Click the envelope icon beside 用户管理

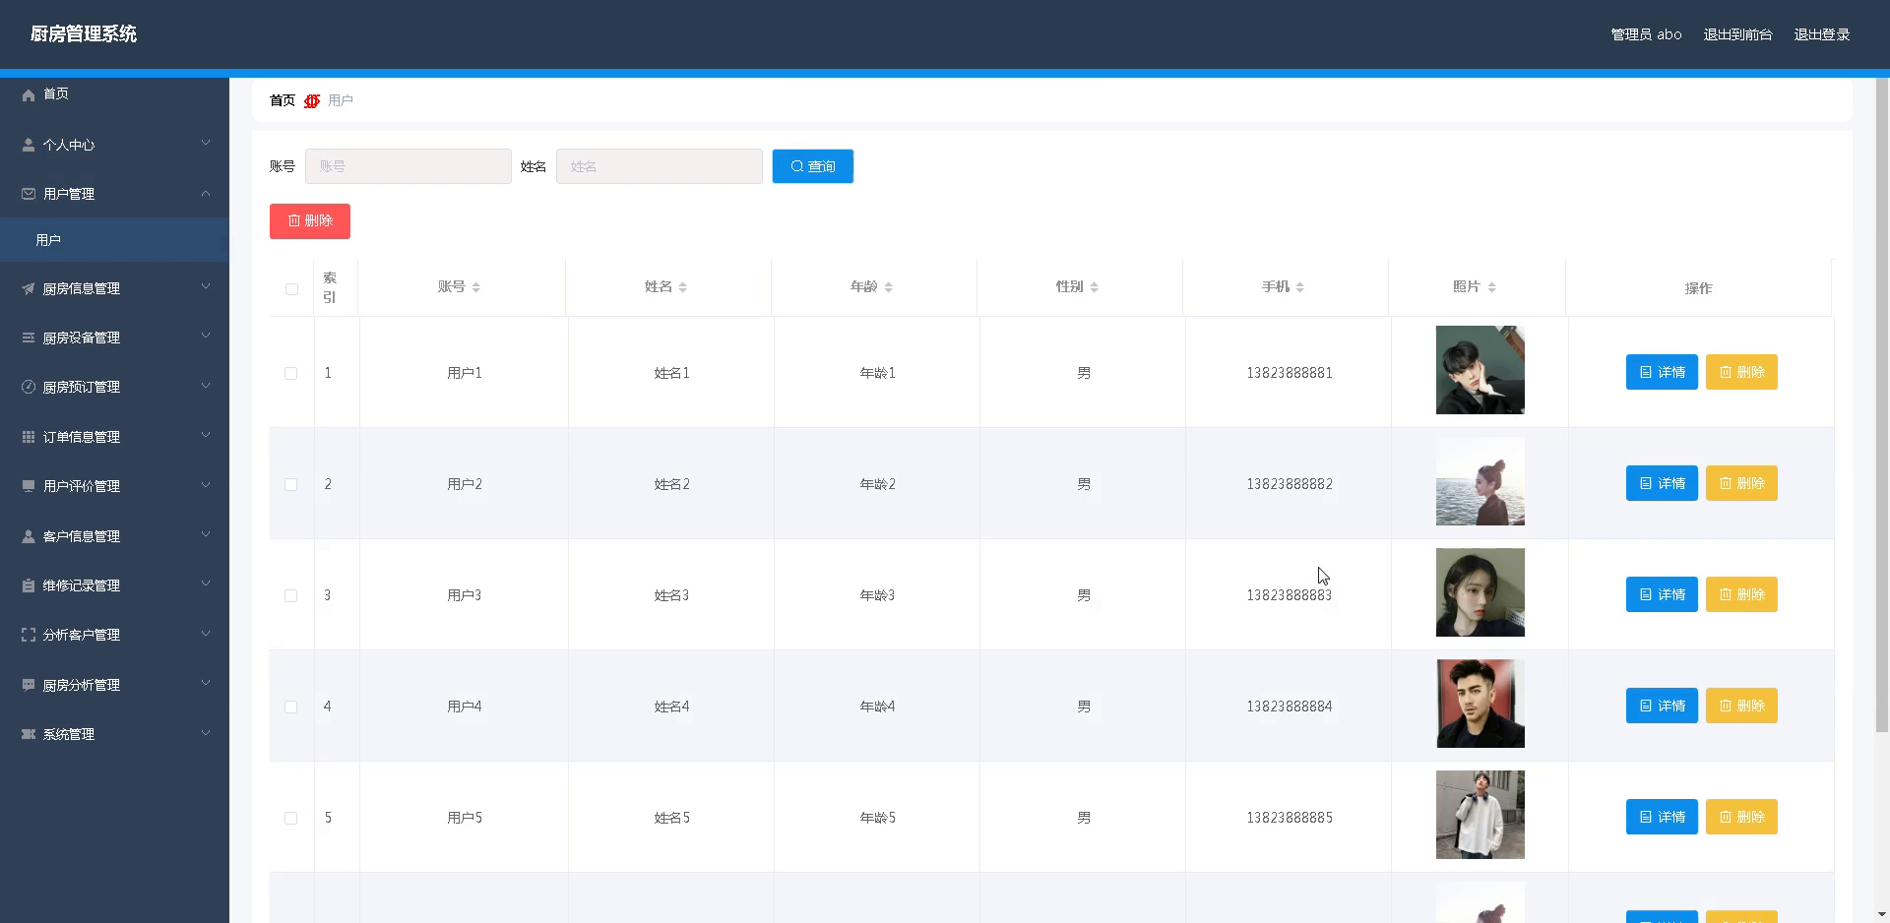coord(29,194)
